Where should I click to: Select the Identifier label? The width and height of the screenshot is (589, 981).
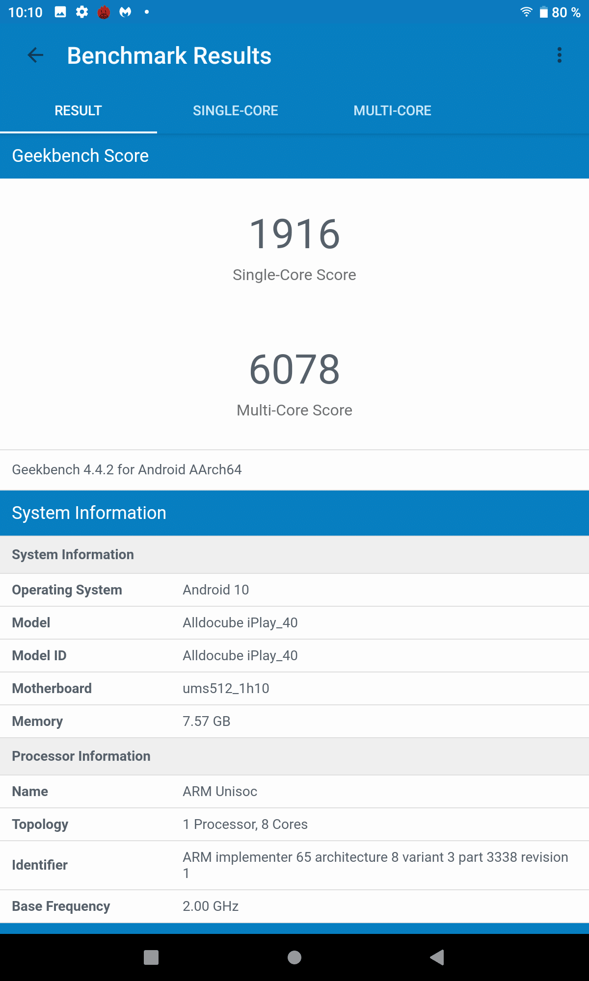coord(40,865)
